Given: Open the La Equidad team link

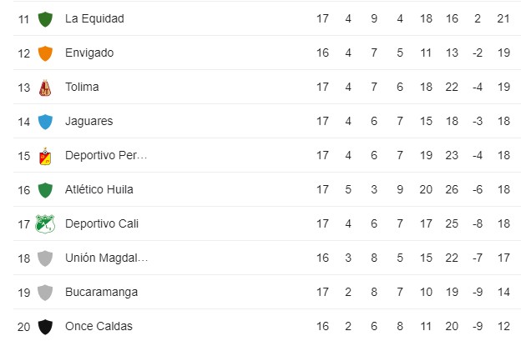Looking at the screenshot, I should tap(94, 18).
